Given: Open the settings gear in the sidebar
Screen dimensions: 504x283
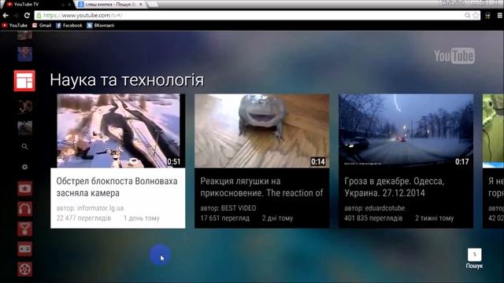Looking at the screenshot, I should coord(24,167).
